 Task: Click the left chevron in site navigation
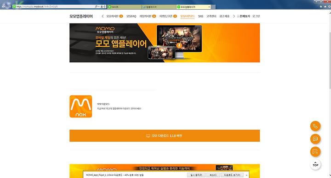point(103,16)
